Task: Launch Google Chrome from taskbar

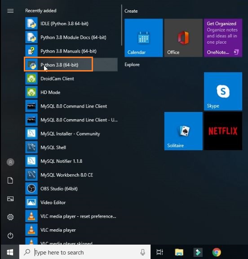Action: click(x=217, y=252)
